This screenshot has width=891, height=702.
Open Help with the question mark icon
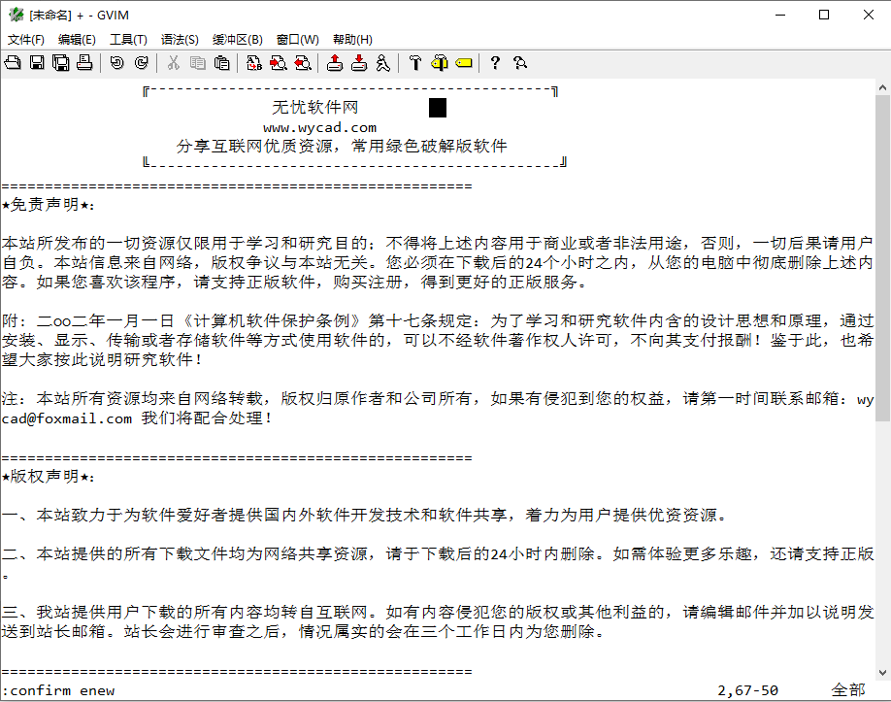[495, 63]
